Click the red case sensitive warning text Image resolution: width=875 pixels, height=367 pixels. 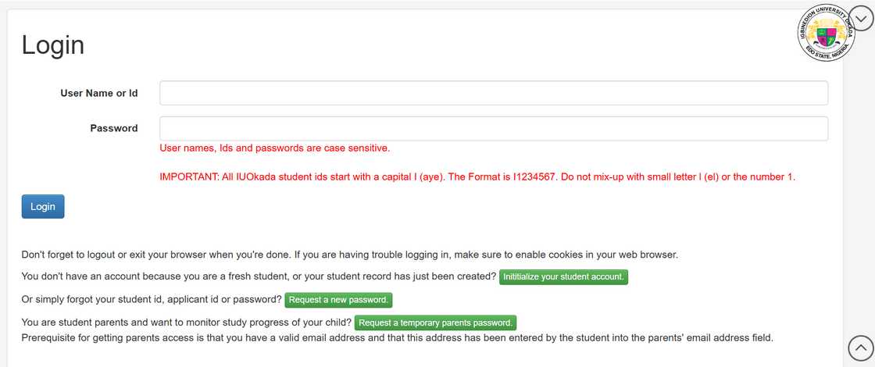[x=274, y=148]
